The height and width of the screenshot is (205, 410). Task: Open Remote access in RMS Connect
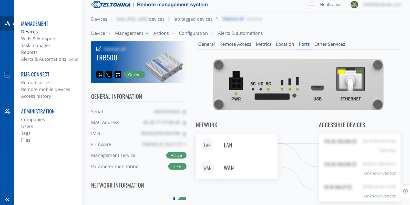tap(37, 82)
